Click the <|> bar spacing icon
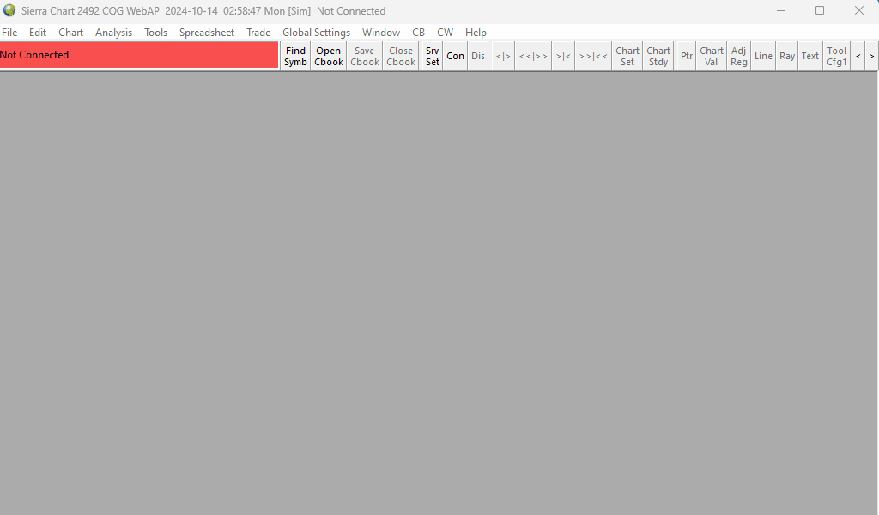Viewport: 879px width, 515px height. tap(503, 56)
